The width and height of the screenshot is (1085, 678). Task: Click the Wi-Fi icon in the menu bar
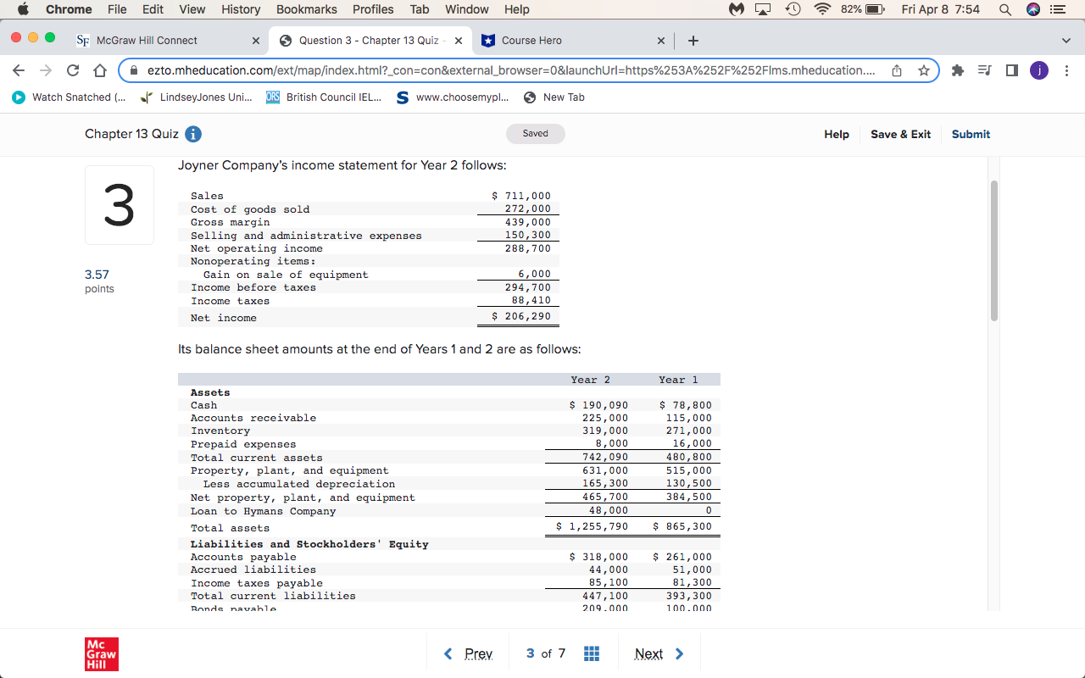pyautogui.click(x=823, y=9)
